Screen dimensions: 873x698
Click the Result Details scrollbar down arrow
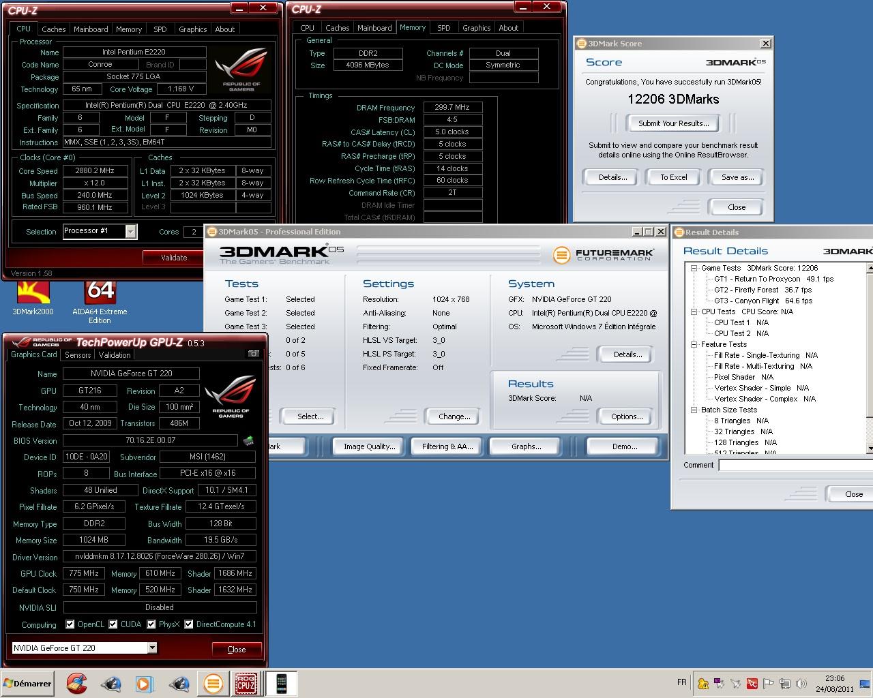870,449
